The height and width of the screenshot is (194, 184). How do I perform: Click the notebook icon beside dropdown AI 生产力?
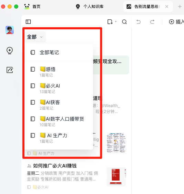(x=33, y=136)
